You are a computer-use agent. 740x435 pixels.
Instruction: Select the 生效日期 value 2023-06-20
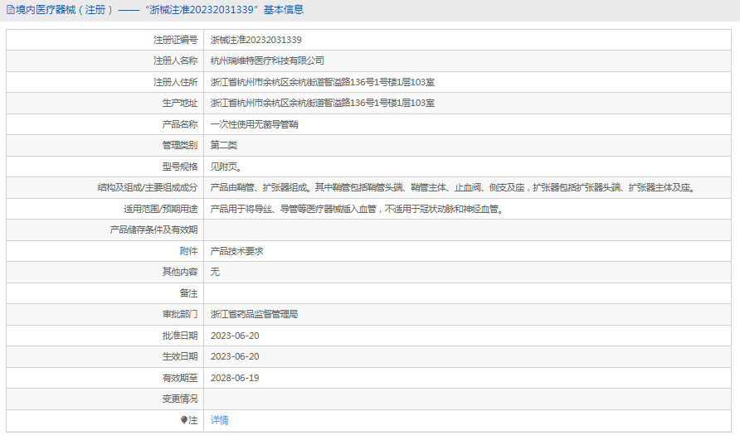235,356
